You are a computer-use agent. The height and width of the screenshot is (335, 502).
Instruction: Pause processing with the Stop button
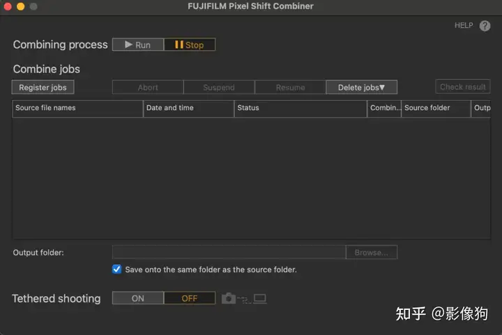190,45
